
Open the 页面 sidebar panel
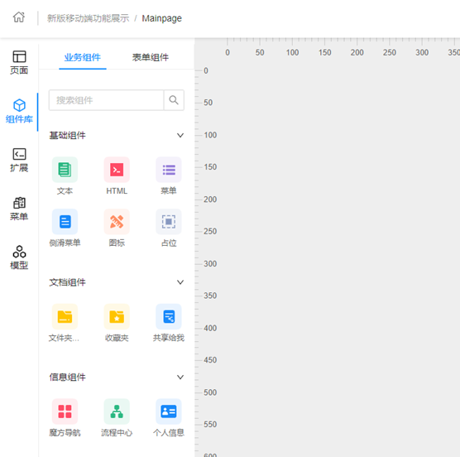[19, 63]
